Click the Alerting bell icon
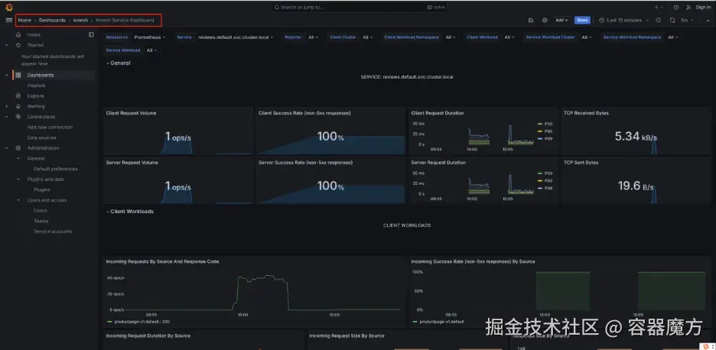 point(18,106)
